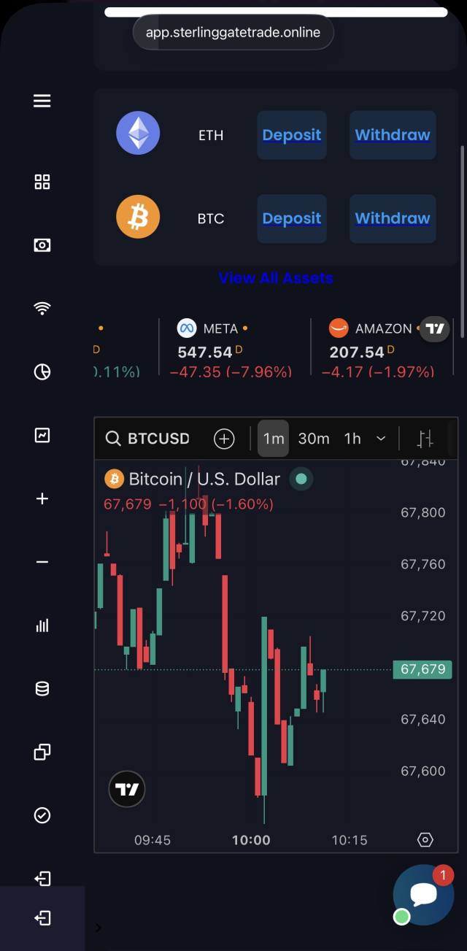467x951 pixels.
Task: Open the View All Assets link
Action: pyautogui.click(x=276, y=278)
